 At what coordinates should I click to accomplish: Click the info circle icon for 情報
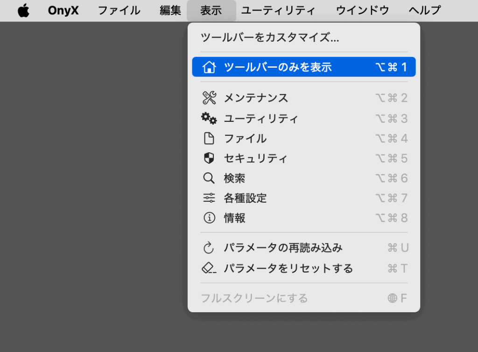pyautogui.click(x=209, y=218)
